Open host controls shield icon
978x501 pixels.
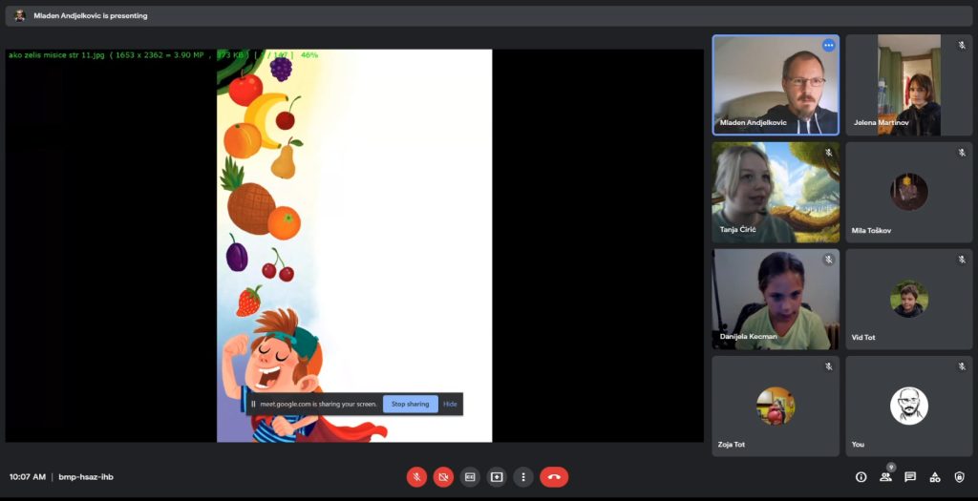click(x=959, y=477)
